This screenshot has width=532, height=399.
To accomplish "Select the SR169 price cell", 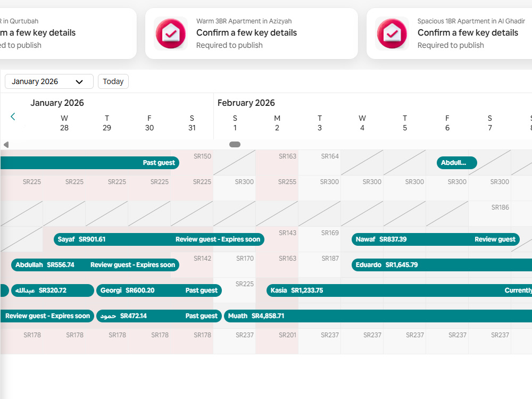I will (320, 239).
